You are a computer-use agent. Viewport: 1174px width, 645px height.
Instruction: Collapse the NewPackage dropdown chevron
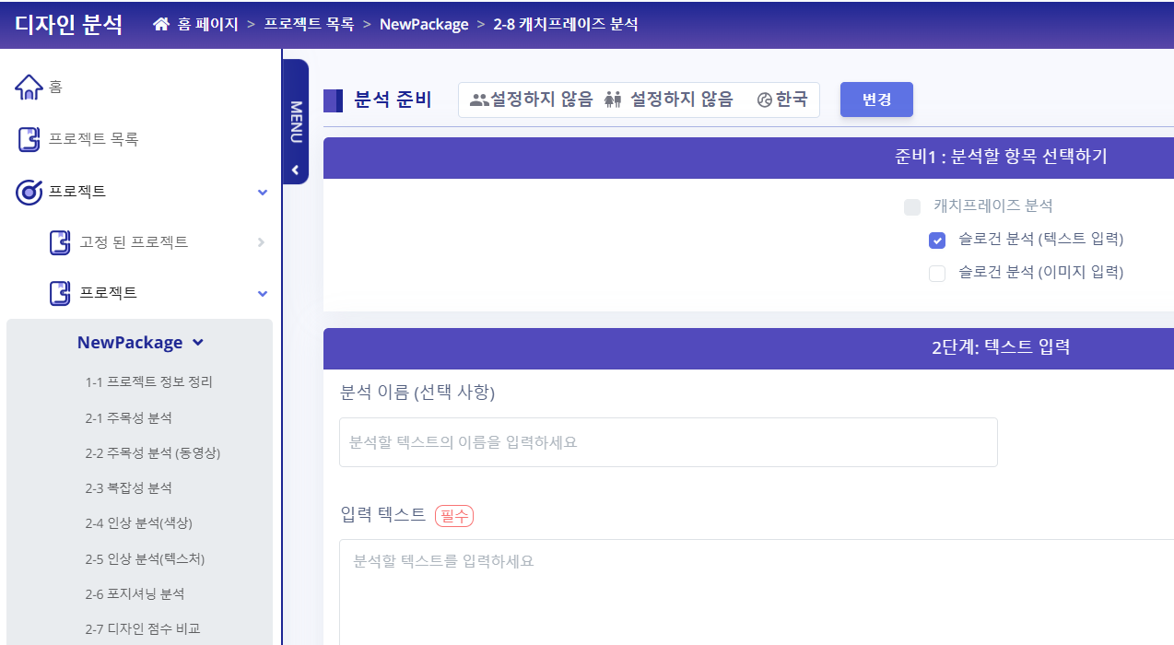click(x=197, y=343)
